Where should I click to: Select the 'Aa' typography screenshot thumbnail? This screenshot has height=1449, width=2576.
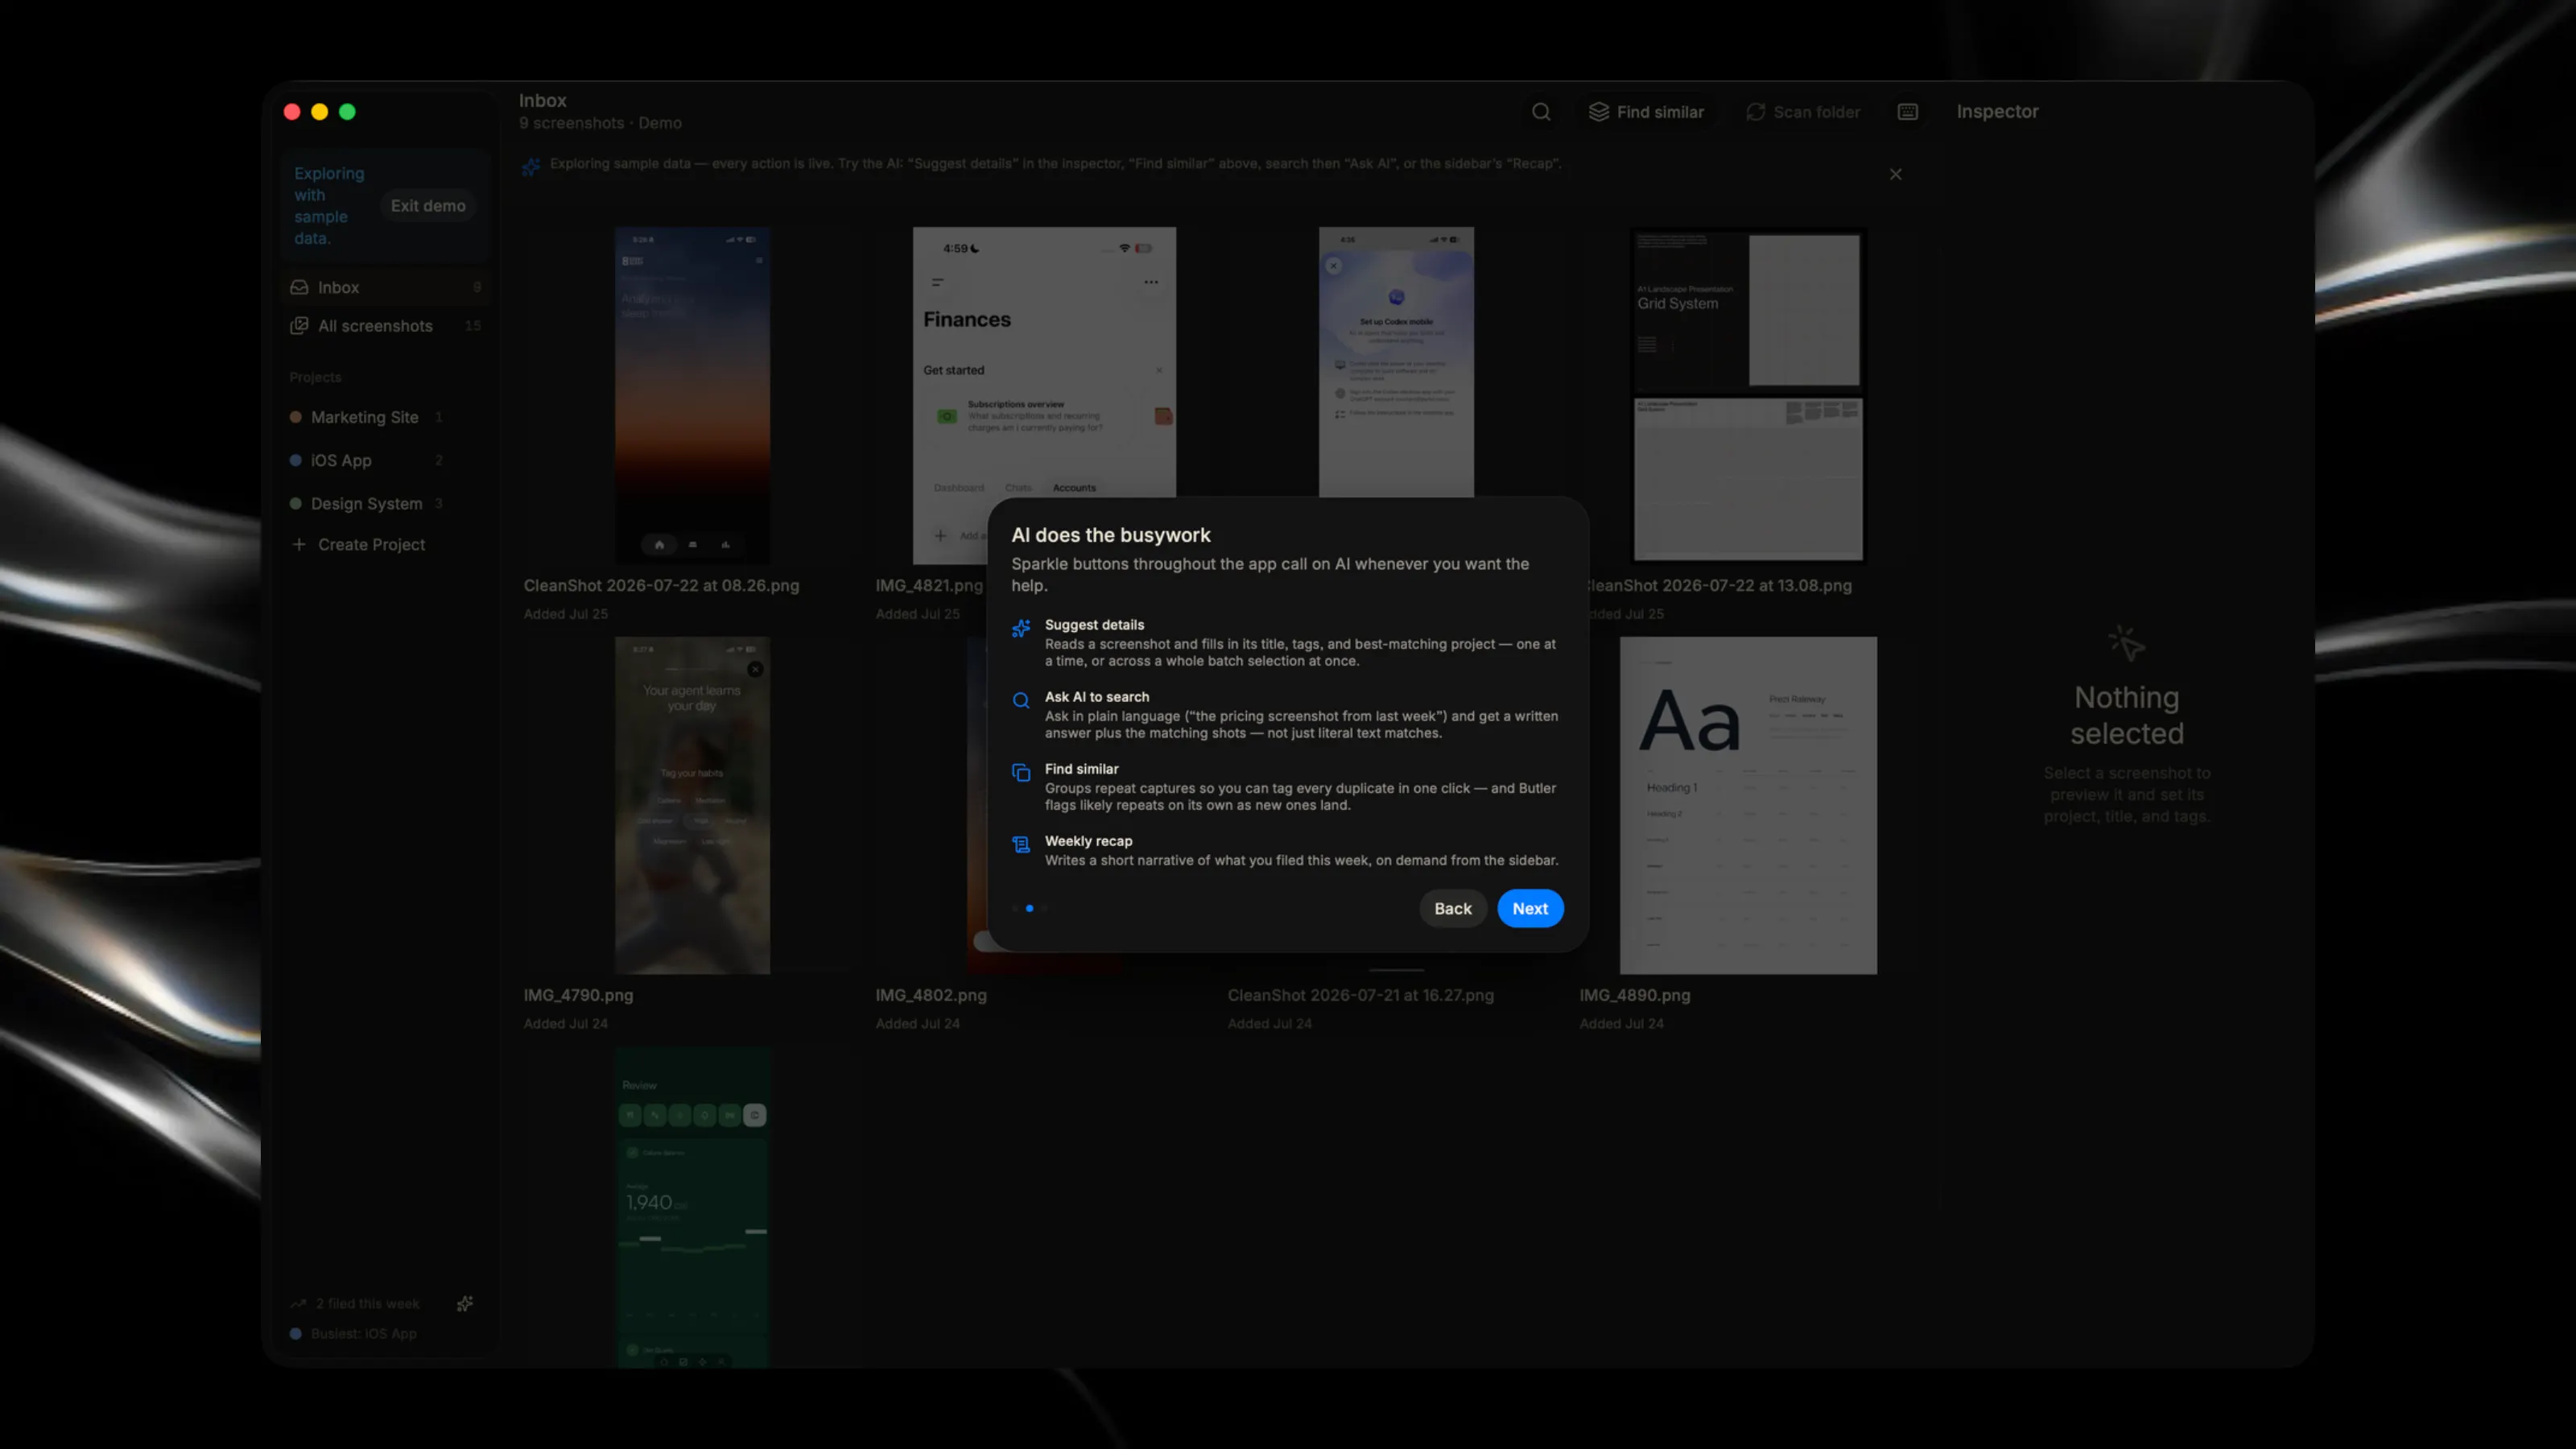point(1748,805)
